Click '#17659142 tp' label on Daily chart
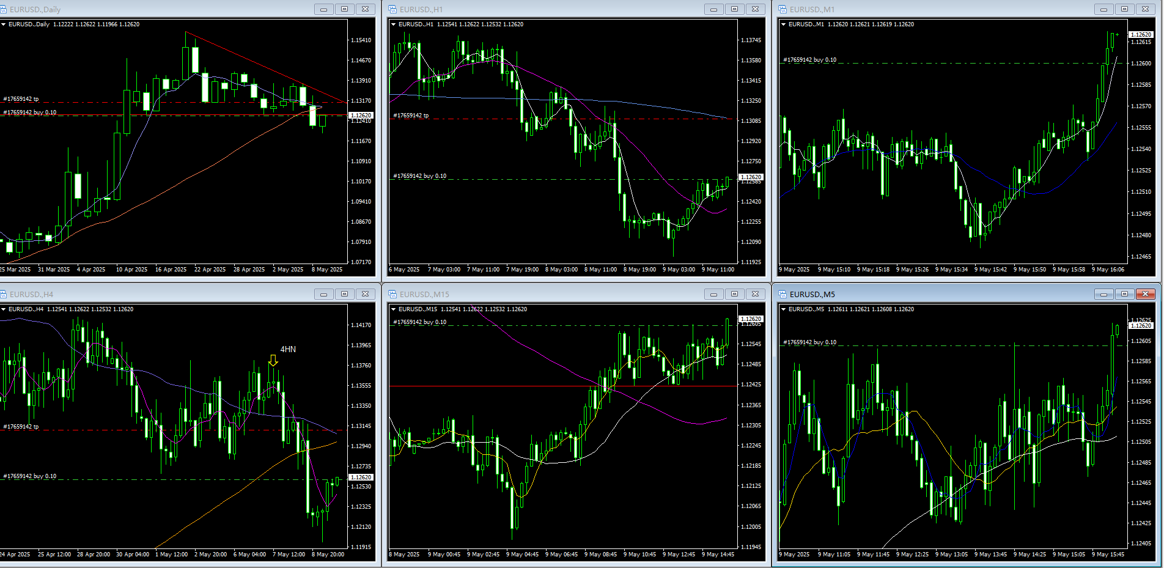Viewport: 1164px width, 568px height. (21, 99)
